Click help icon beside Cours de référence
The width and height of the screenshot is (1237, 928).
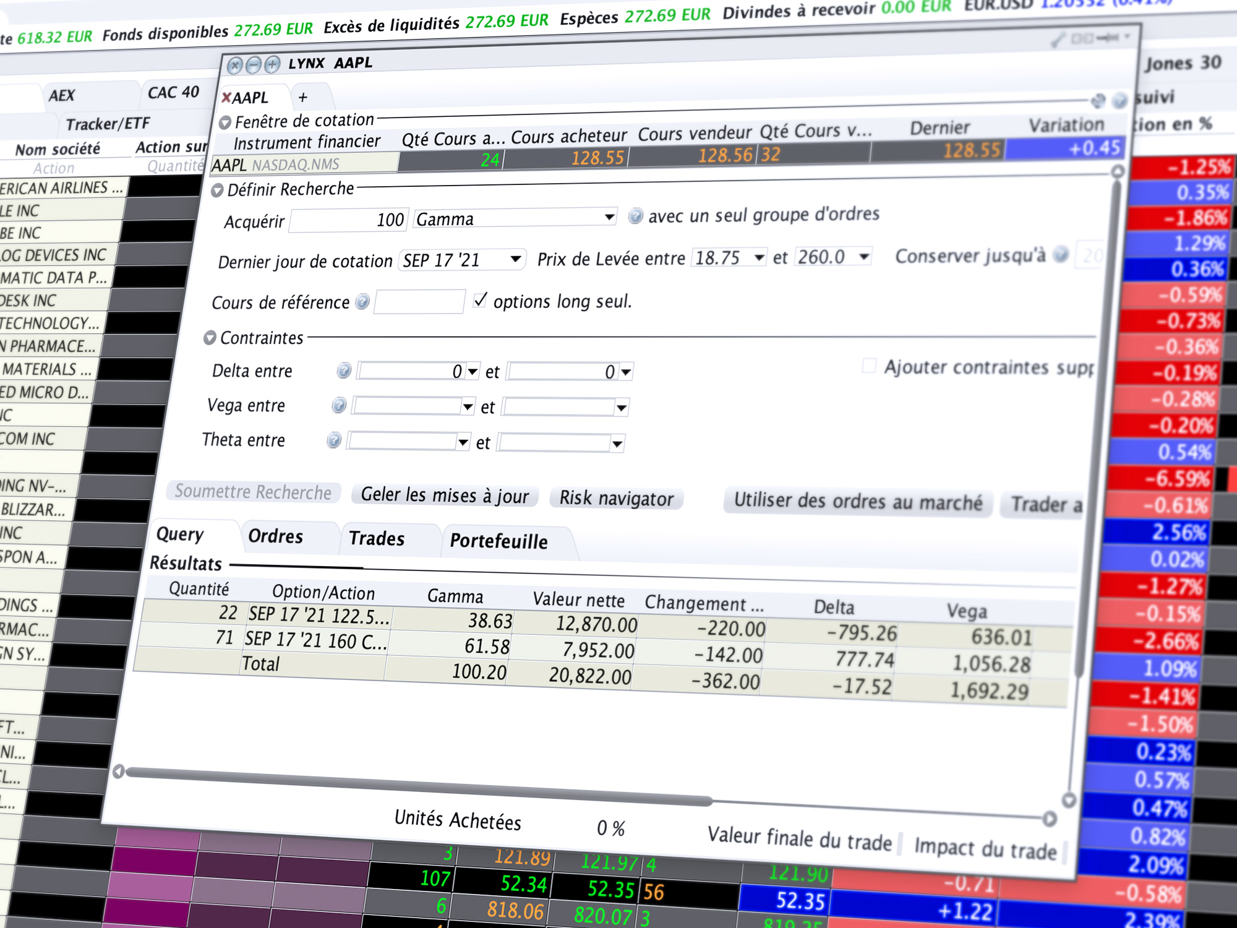point(363,301)
